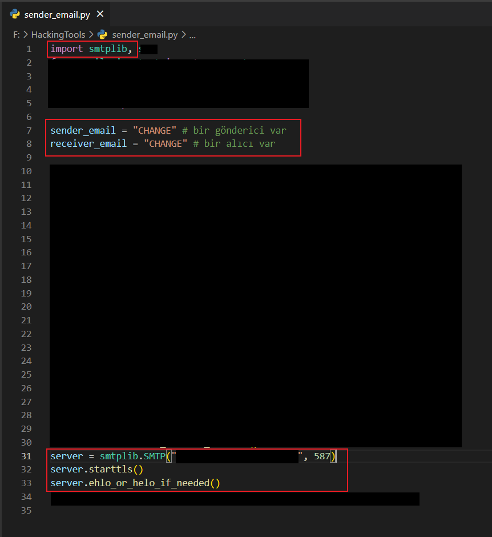Click the Python icon in the editor tab
Screen dimensions: 492x537
(15, 14)
